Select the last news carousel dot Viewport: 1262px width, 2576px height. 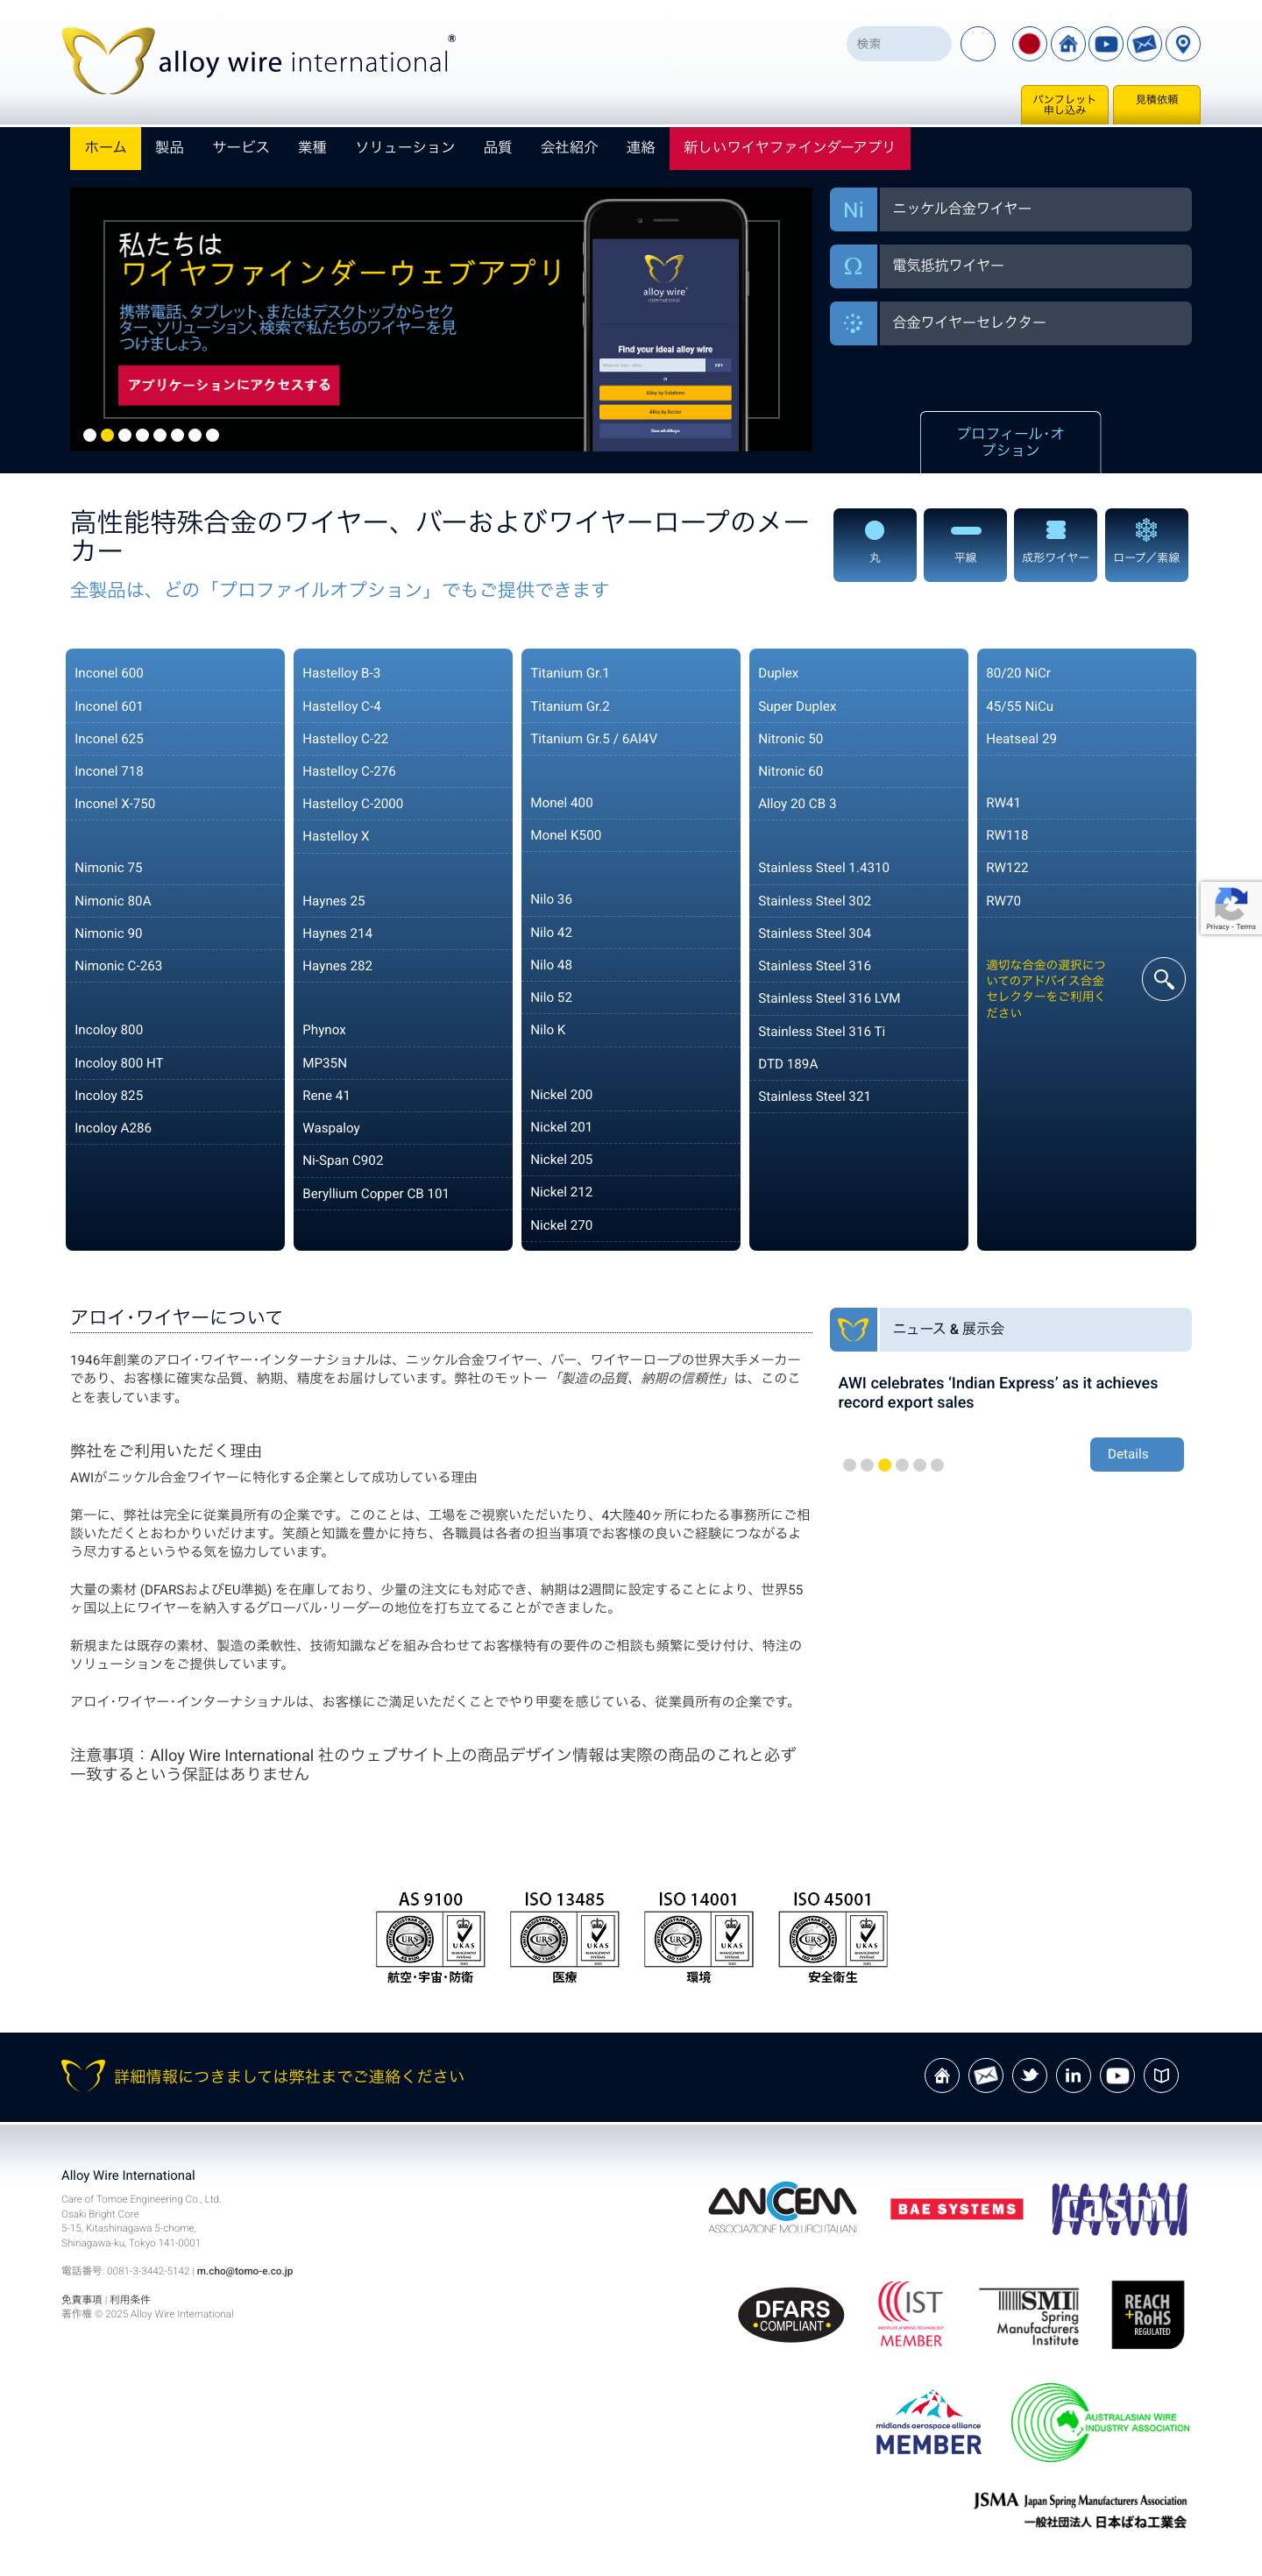point(937,1465)
